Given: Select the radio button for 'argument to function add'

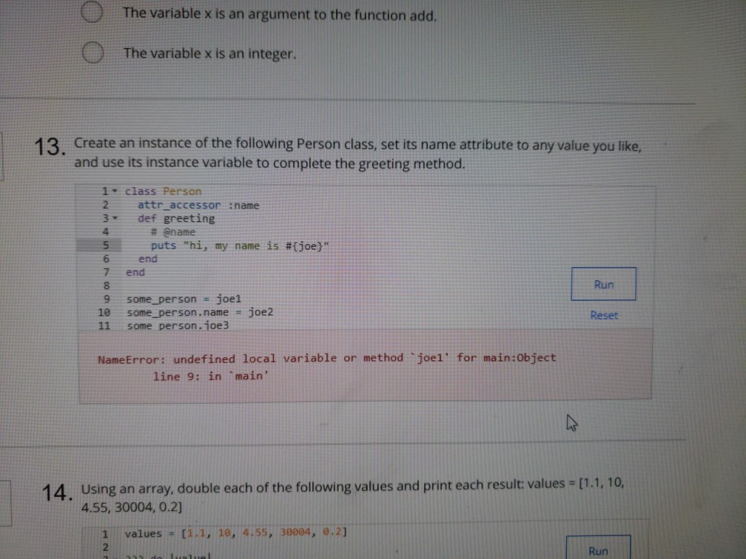Looking at the screenshot, I should tap(92, 12).
